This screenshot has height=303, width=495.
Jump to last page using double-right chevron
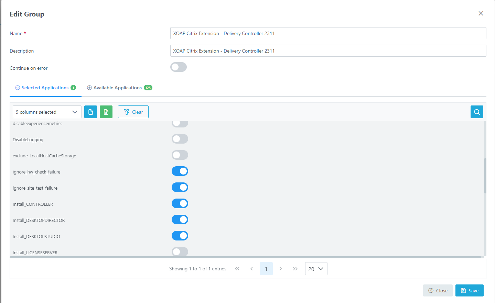[x=295, y=269]
